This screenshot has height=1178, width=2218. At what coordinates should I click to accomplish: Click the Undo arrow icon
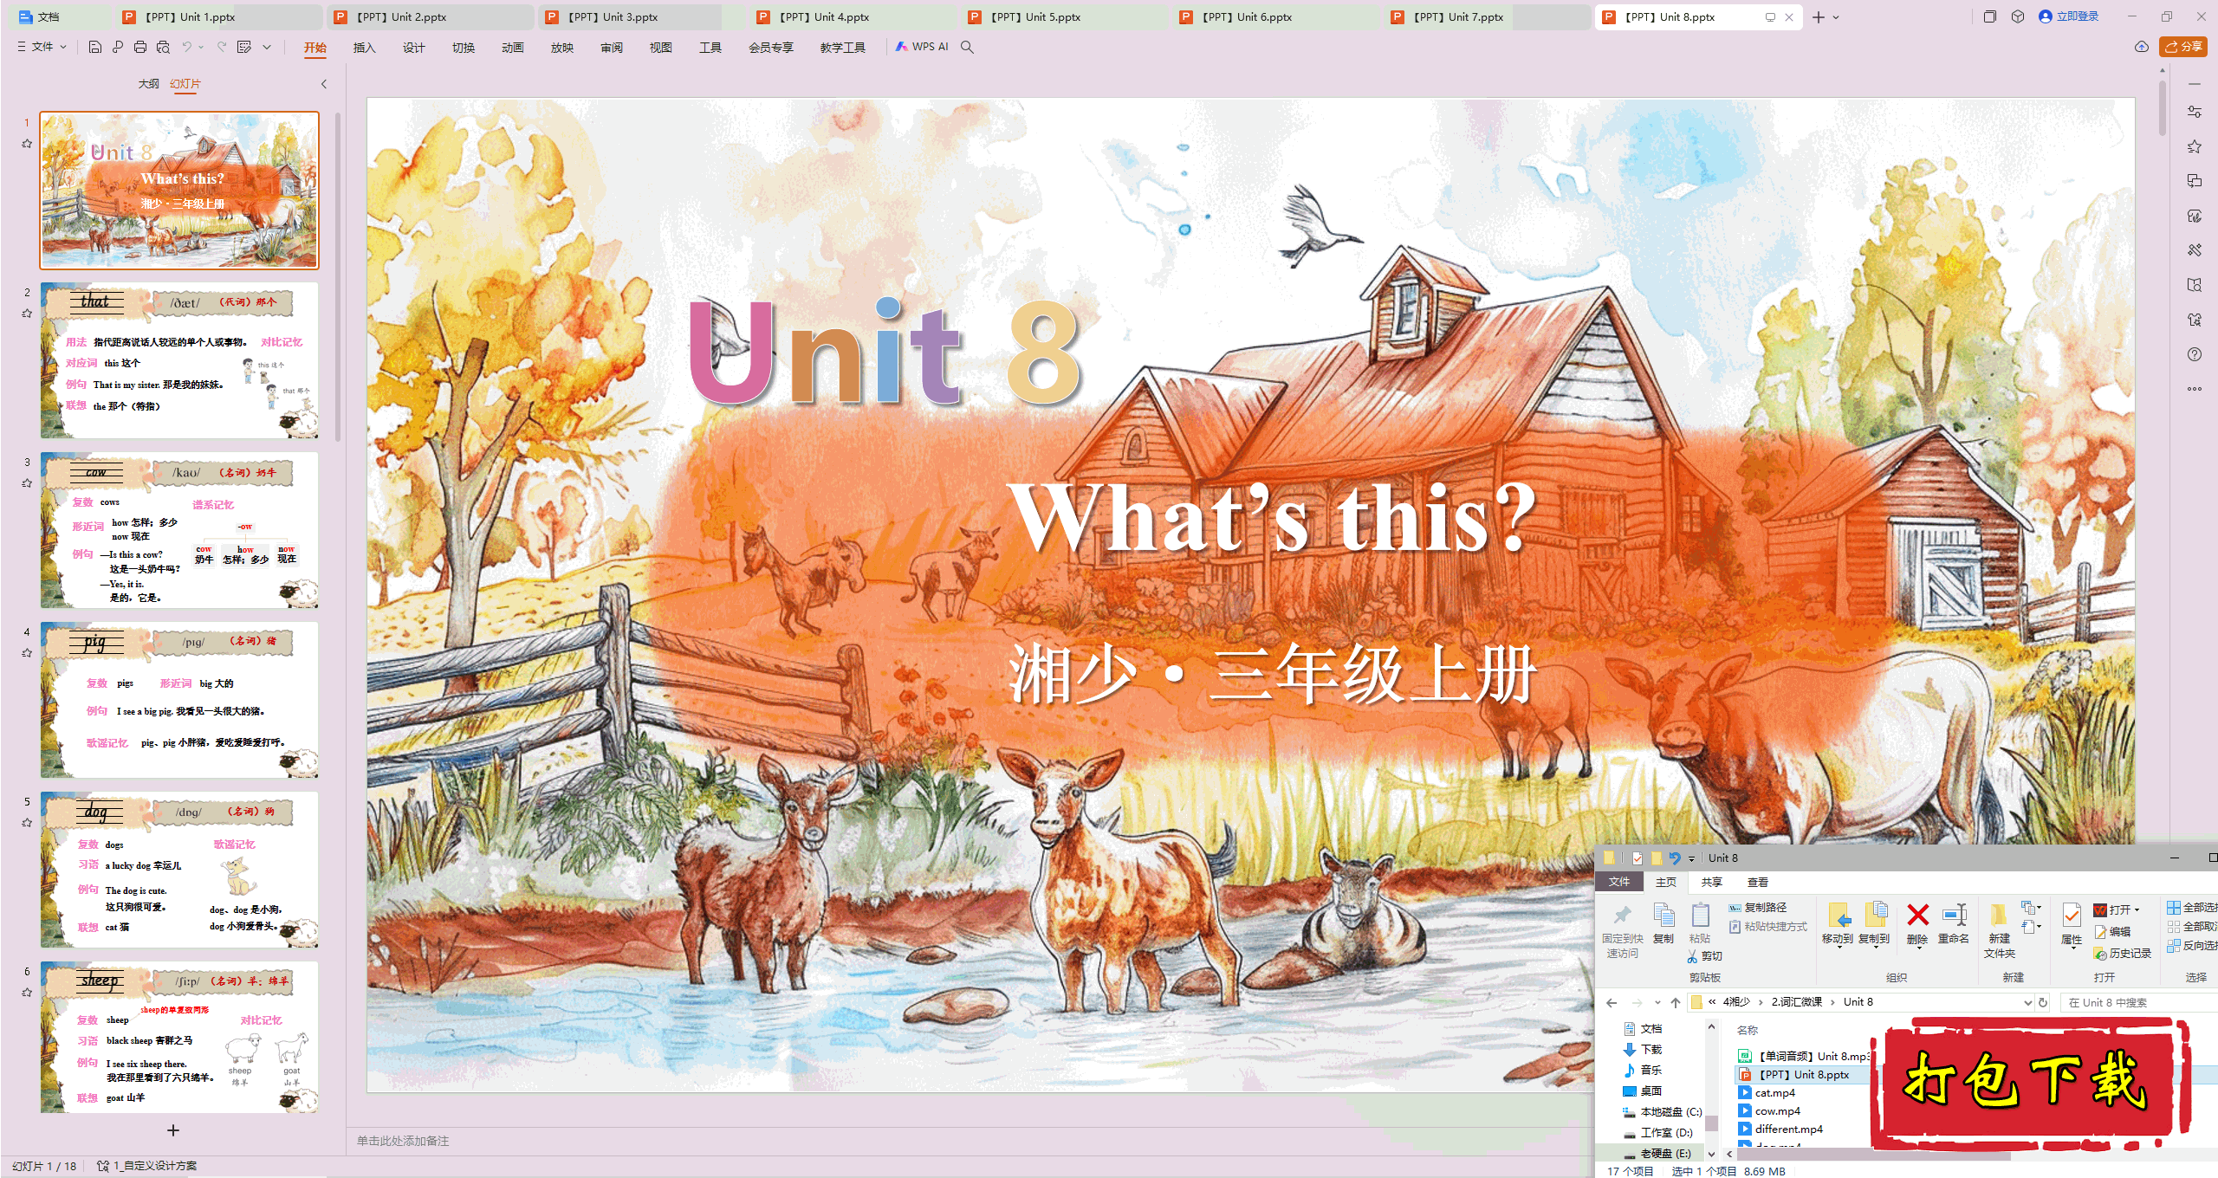click(x=186, y=47)
